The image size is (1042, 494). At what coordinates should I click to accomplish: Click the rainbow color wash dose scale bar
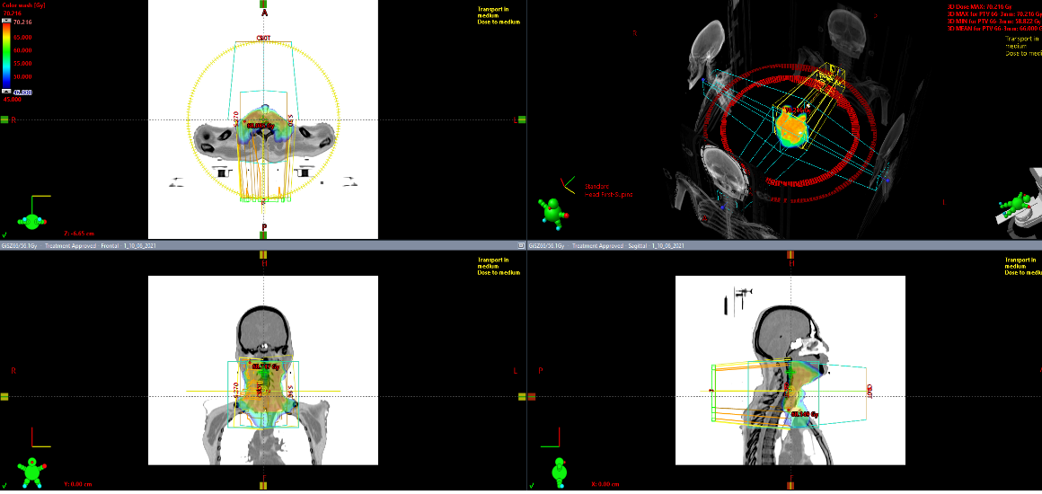pyautogui.click(x=7, y=56)
